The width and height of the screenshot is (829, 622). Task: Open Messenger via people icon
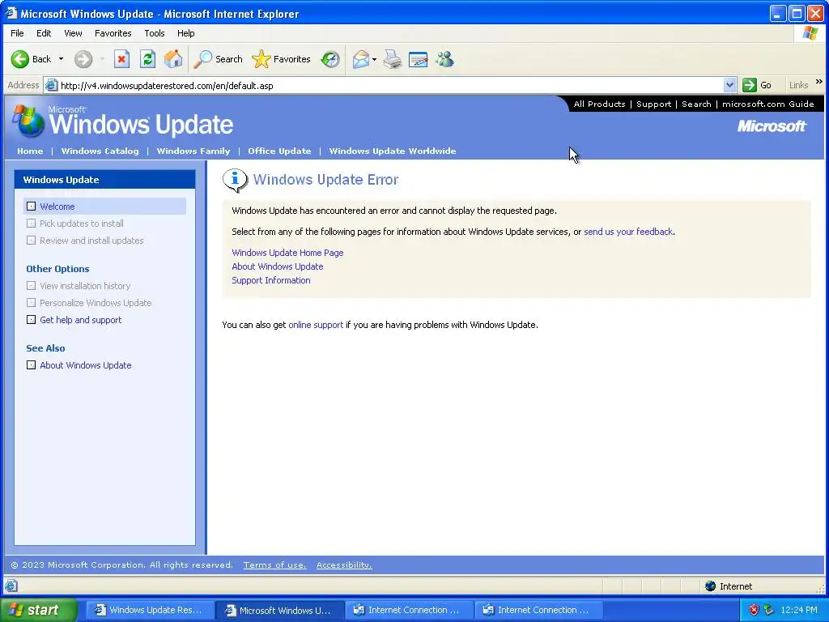(x=444, y=59)
